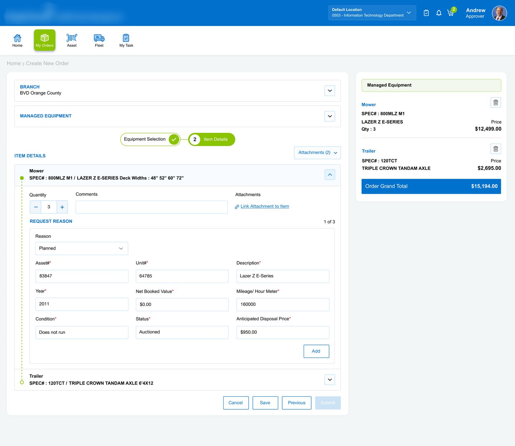The height and width of the screenshot is (446, 515).
Task: Open the shopping cart with badge 2
Action: tap(451, 12)
